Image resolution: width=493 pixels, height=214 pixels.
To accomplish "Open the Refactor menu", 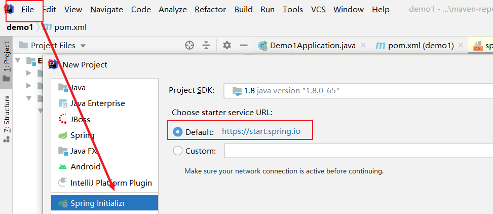I will click(x=210, y=10).
